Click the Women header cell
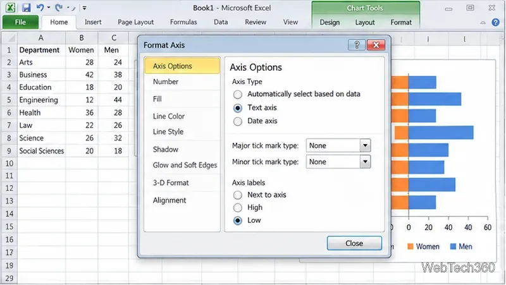The image size is (506, 285). pyautogui.click(x=82, y=50)
